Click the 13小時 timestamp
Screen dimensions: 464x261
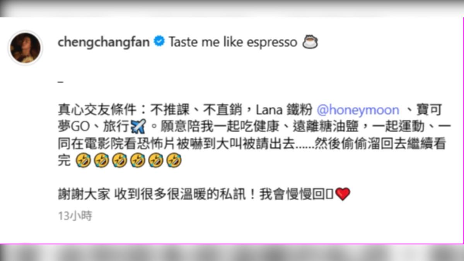tap(75, 216)
